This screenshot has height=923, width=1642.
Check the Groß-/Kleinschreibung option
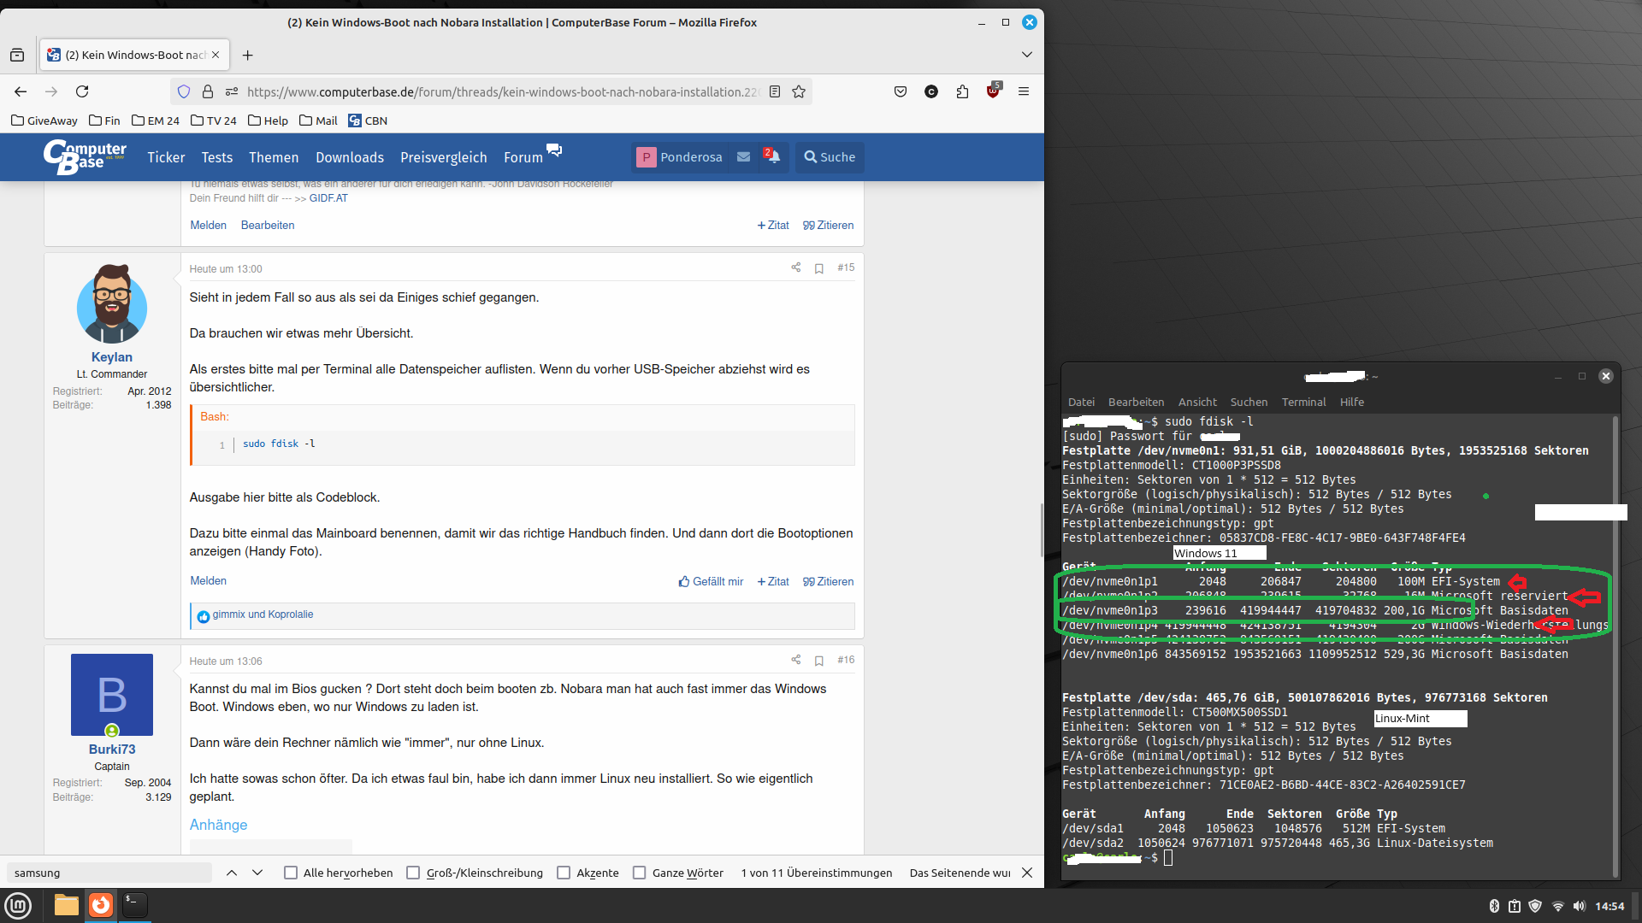click(x=413, y=873)
